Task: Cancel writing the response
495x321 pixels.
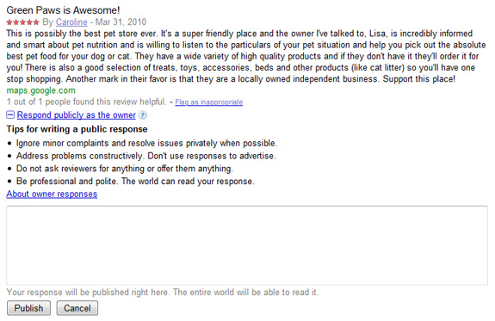Action: pos(77,308)
